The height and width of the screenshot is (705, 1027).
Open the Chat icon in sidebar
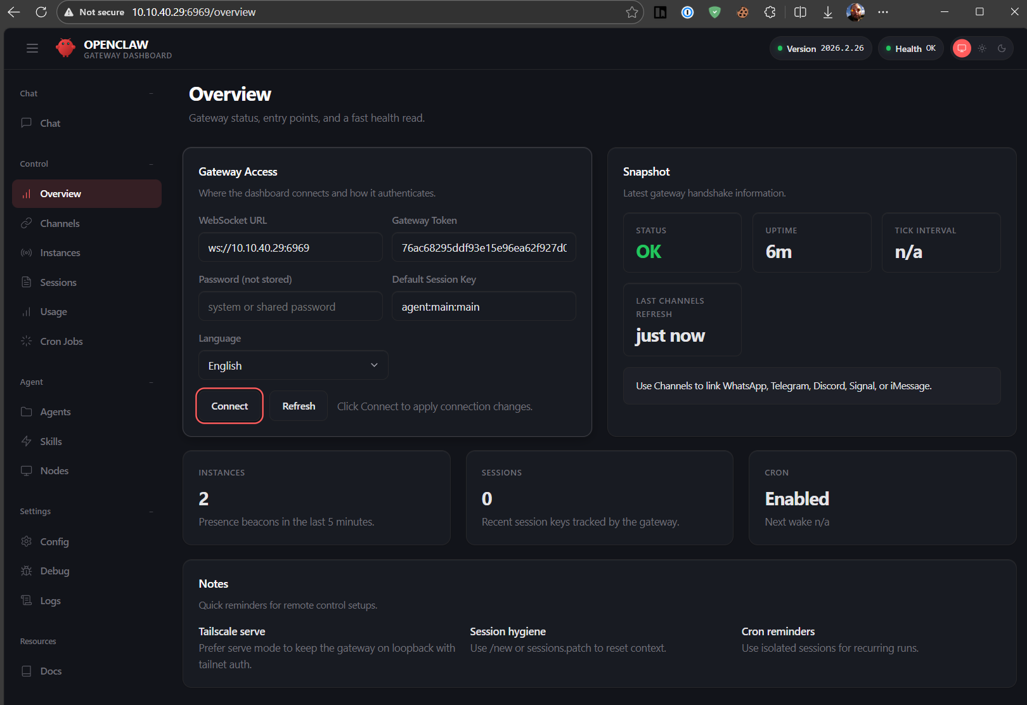[x=27, y=123]
